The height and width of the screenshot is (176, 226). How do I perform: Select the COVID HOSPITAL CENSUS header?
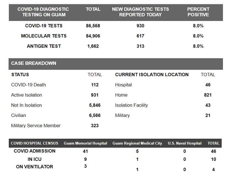coord(34,143)
